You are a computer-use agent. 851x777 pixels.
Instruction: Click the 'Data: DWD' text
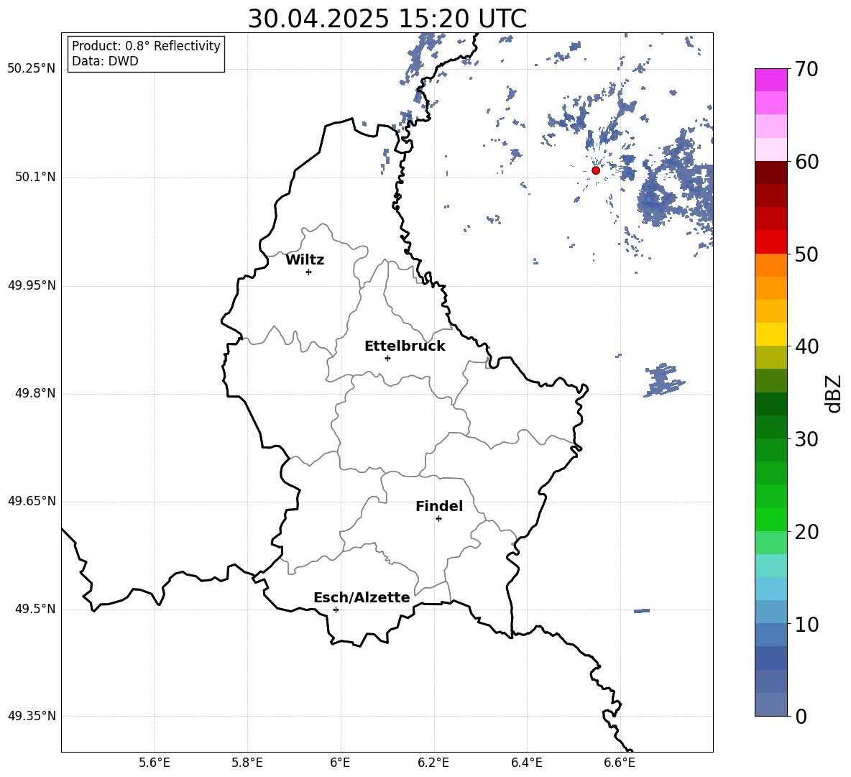pos(105,61)
